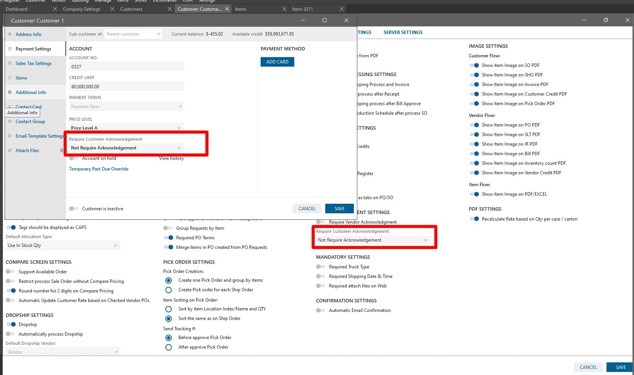Click the Credit Limit input field
The height and width of the screenshot is (375, 634).
click(x=126, y=87)
